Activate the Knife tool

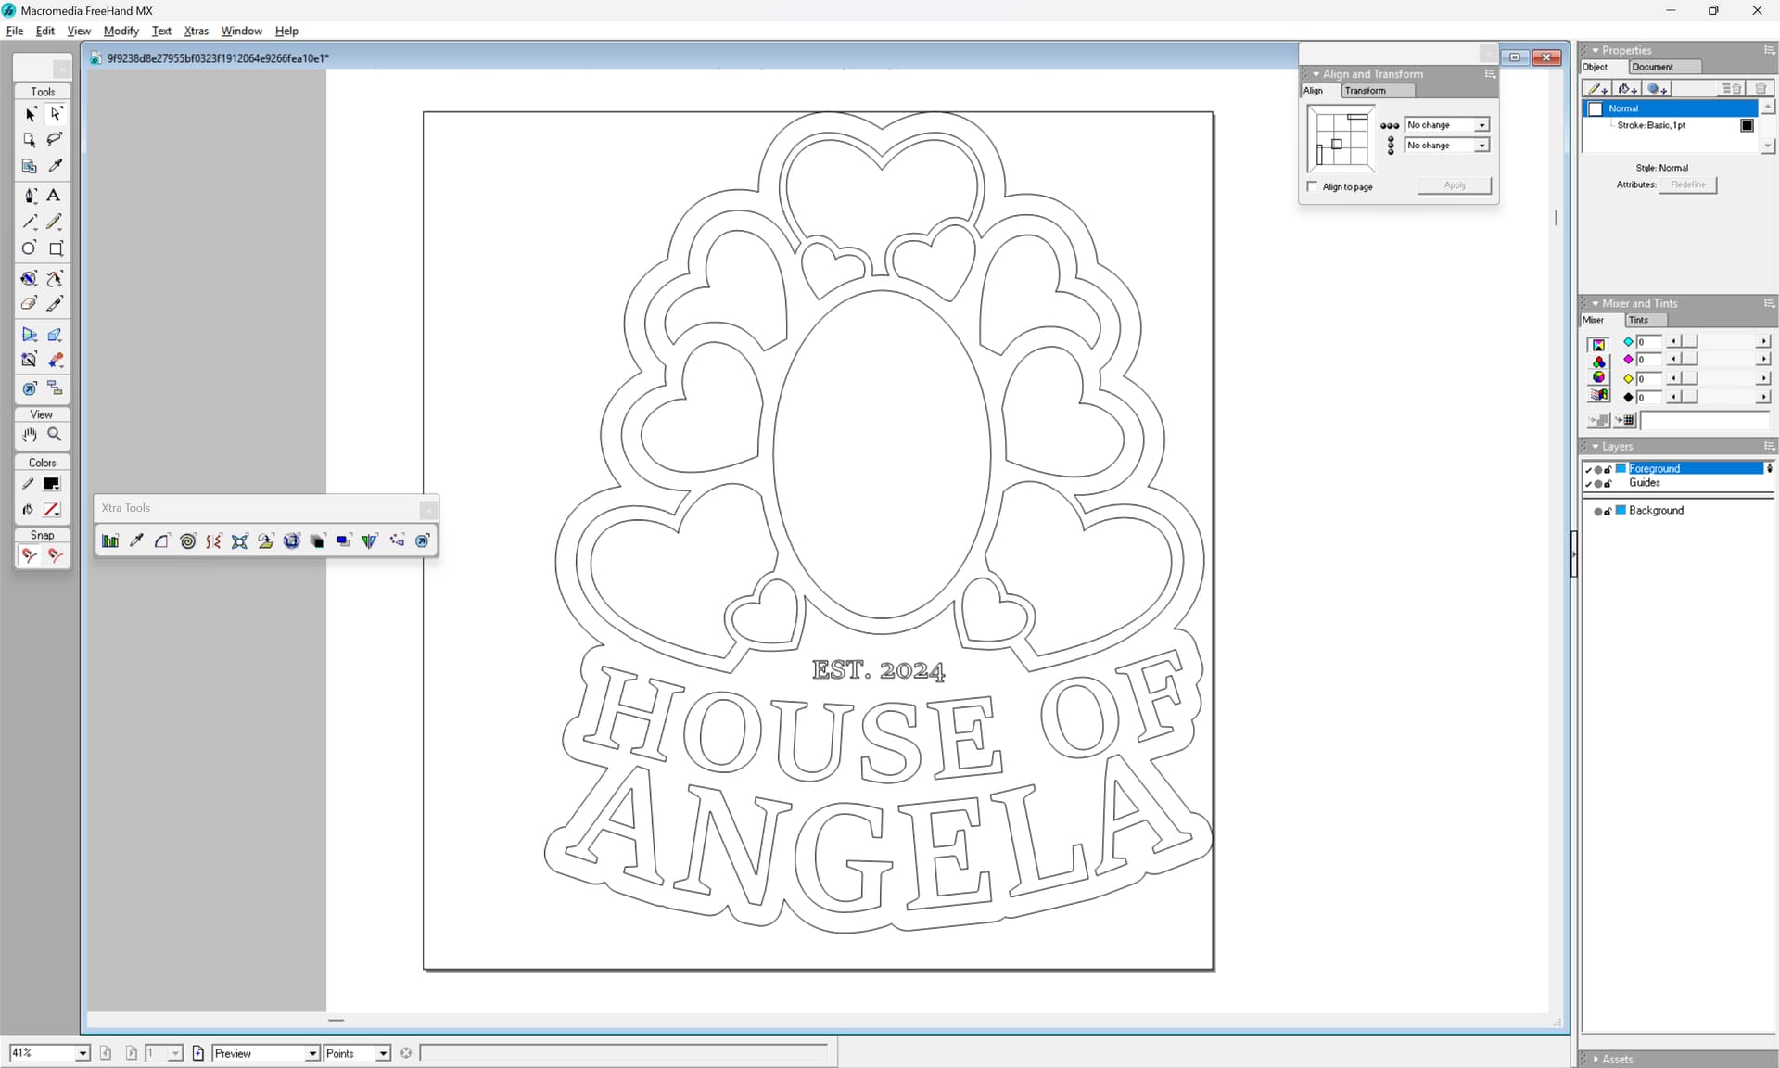(56, 303)
